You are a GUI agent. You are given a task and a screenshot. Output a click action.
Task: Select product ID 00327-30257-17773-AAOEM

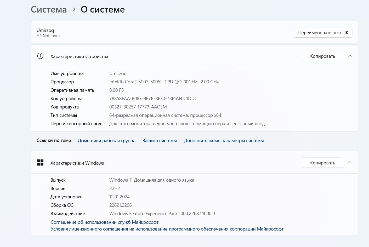pyautogui.click(x=138, y=107)
